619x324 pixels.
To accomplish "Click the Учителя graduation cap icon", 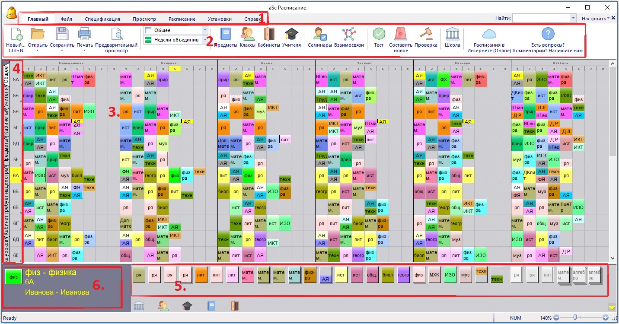I will [x=291, y=35].
